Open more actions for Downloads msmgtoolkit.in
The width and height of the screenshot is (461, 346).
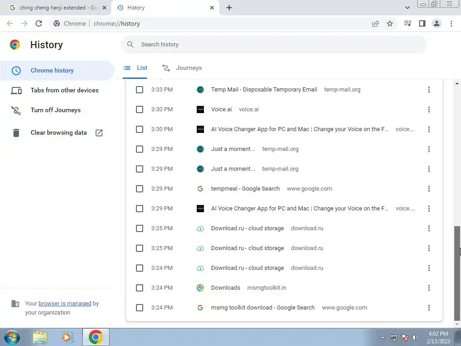(429, 288)
